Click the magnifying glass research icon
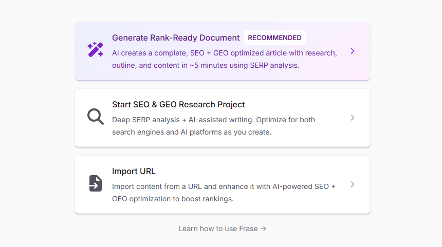Image resolution: width=442 pixels, height=247 pixels. pos(96,117)
